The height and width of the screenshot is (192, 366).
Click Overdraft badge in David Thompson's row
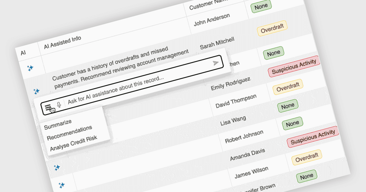[288, 87]
